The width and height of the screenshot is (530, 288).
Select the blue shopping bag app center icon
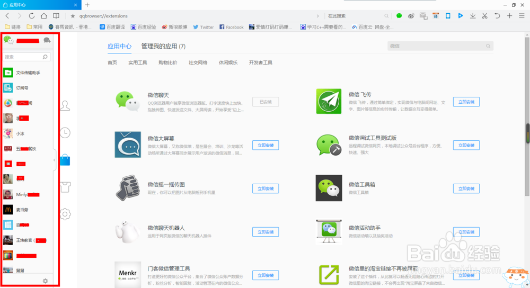pyautogui.click(x=65, y=160)
